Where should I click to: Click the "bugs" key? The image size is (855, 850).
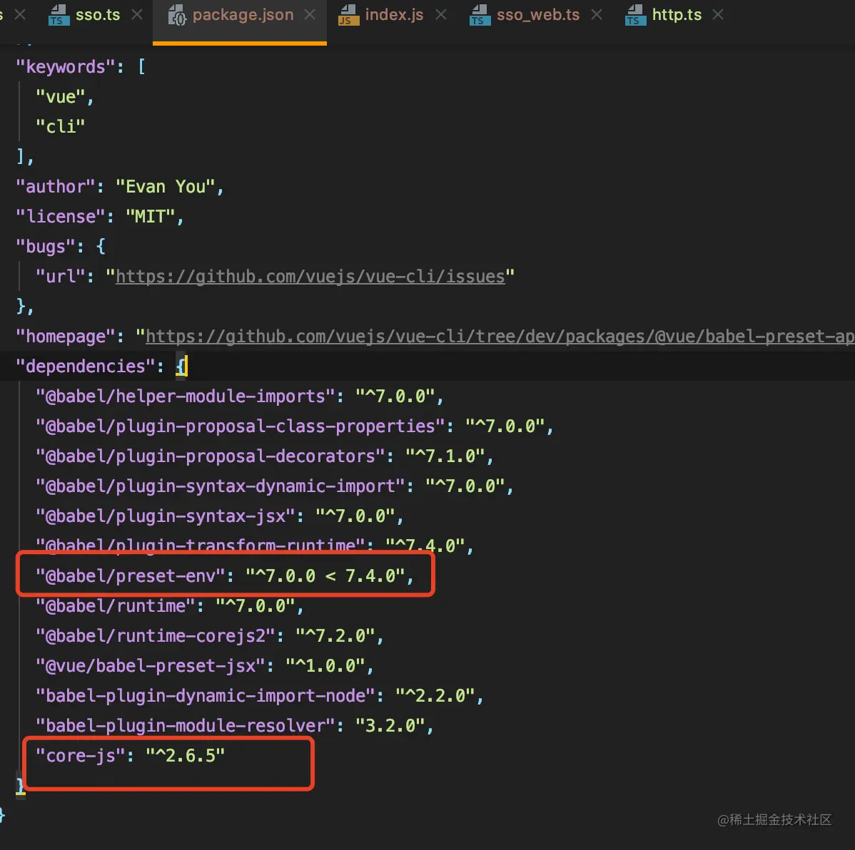coord(45,247)
